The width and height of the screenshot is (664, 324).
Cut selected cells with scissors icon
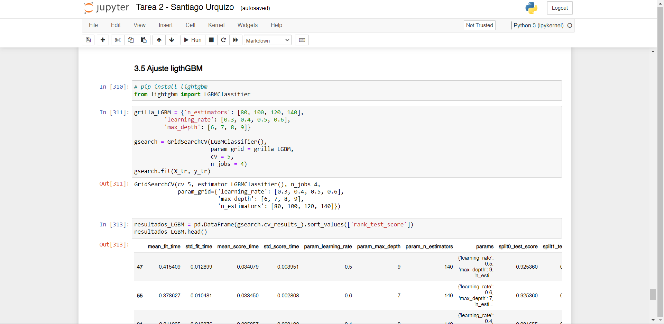pos(118,40)
